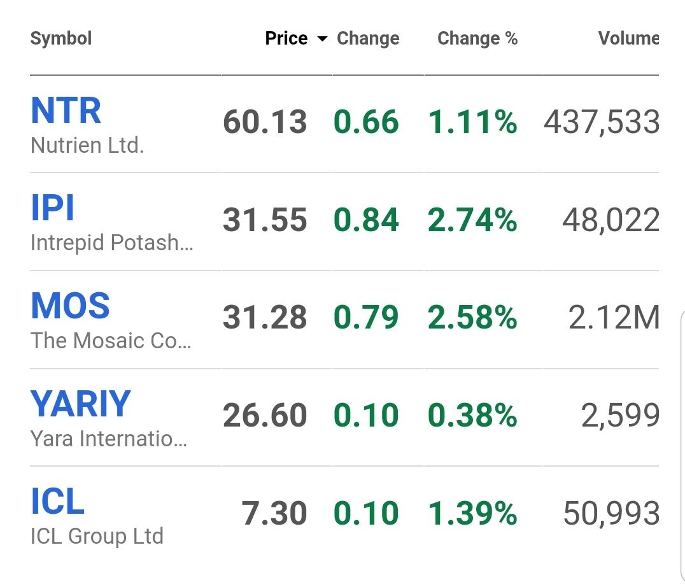Select NTR price 60.13

(265, 122)
